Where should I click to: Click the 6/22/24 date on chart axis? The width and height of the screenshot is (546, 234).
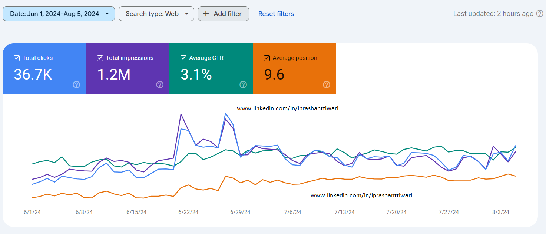point(188,212)
